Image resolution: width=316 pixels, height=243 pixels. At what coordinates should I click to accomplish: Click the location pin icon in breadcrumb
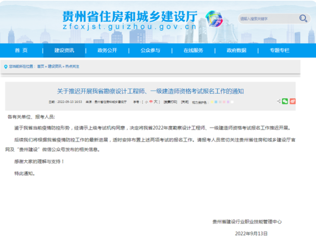tap(6, 67)
